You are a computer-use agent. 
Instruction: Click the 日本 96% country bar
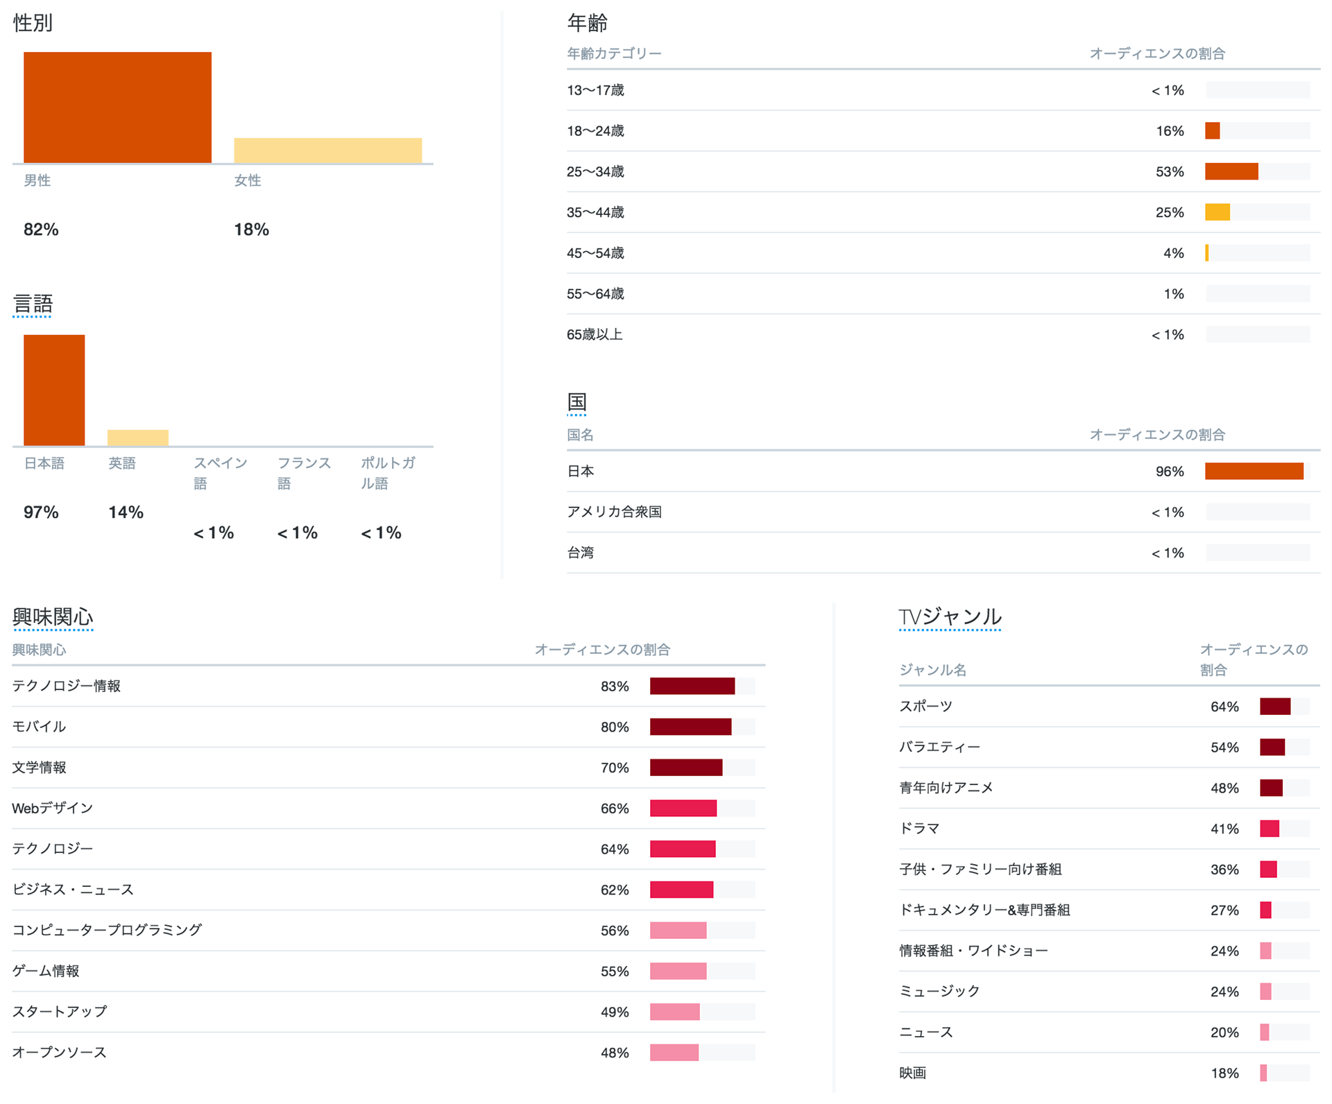(x=1254, y=472)
